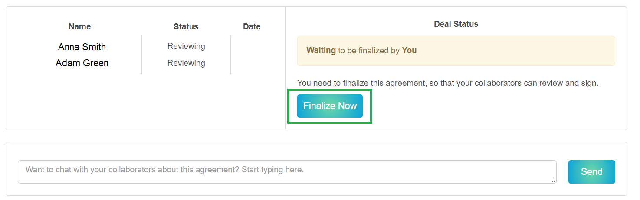640x200 pixels.
Task: Click the chat textarea resize handle
Action: pyautogui.click(x=554, y=181)
